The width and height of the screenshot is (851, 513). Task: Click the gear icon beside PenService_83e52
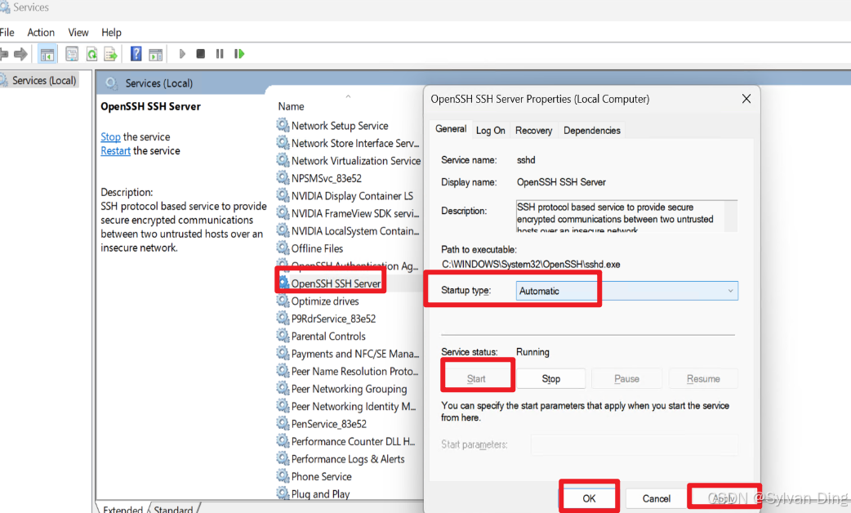click(283, 423)
